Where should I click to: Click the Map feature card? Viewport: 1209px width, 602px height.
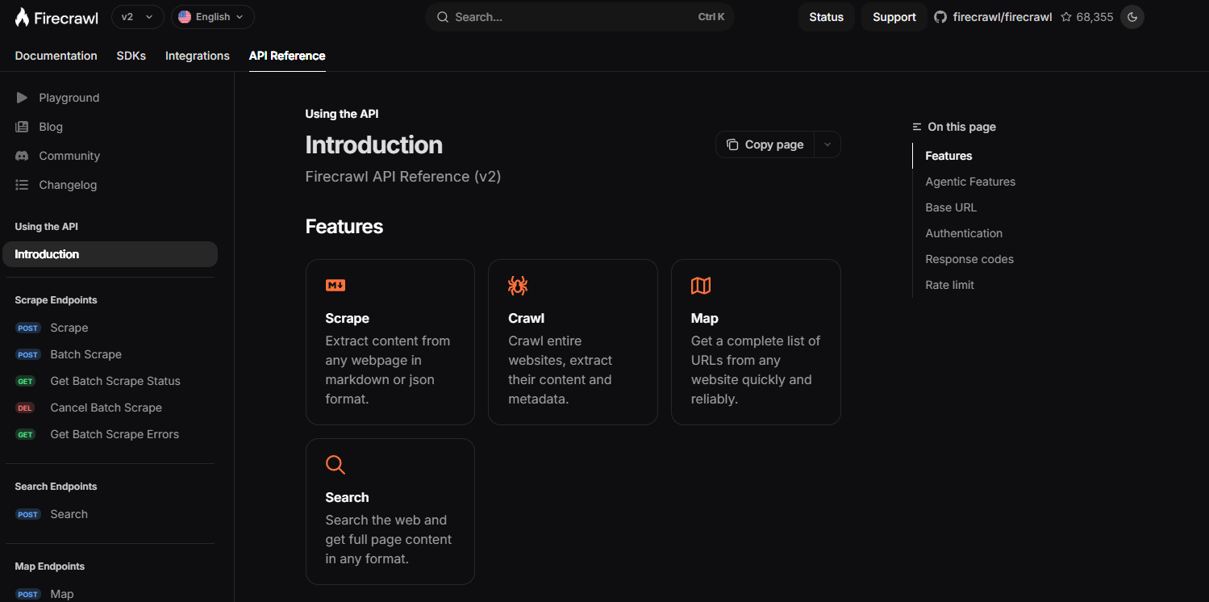(x=756, y=341)
